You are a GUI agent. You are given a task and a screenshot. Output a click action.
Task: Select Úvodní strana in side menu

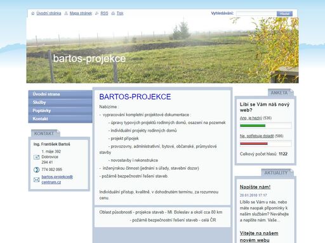(x=60, y=94)
